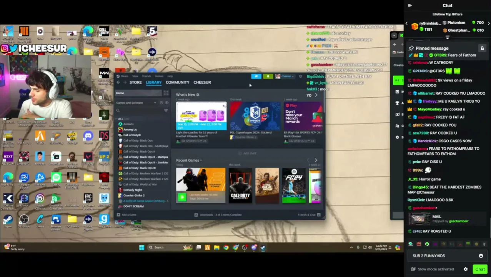Open Ubisoft Connect desktop icon
The image size is (491, 277).
40,199
